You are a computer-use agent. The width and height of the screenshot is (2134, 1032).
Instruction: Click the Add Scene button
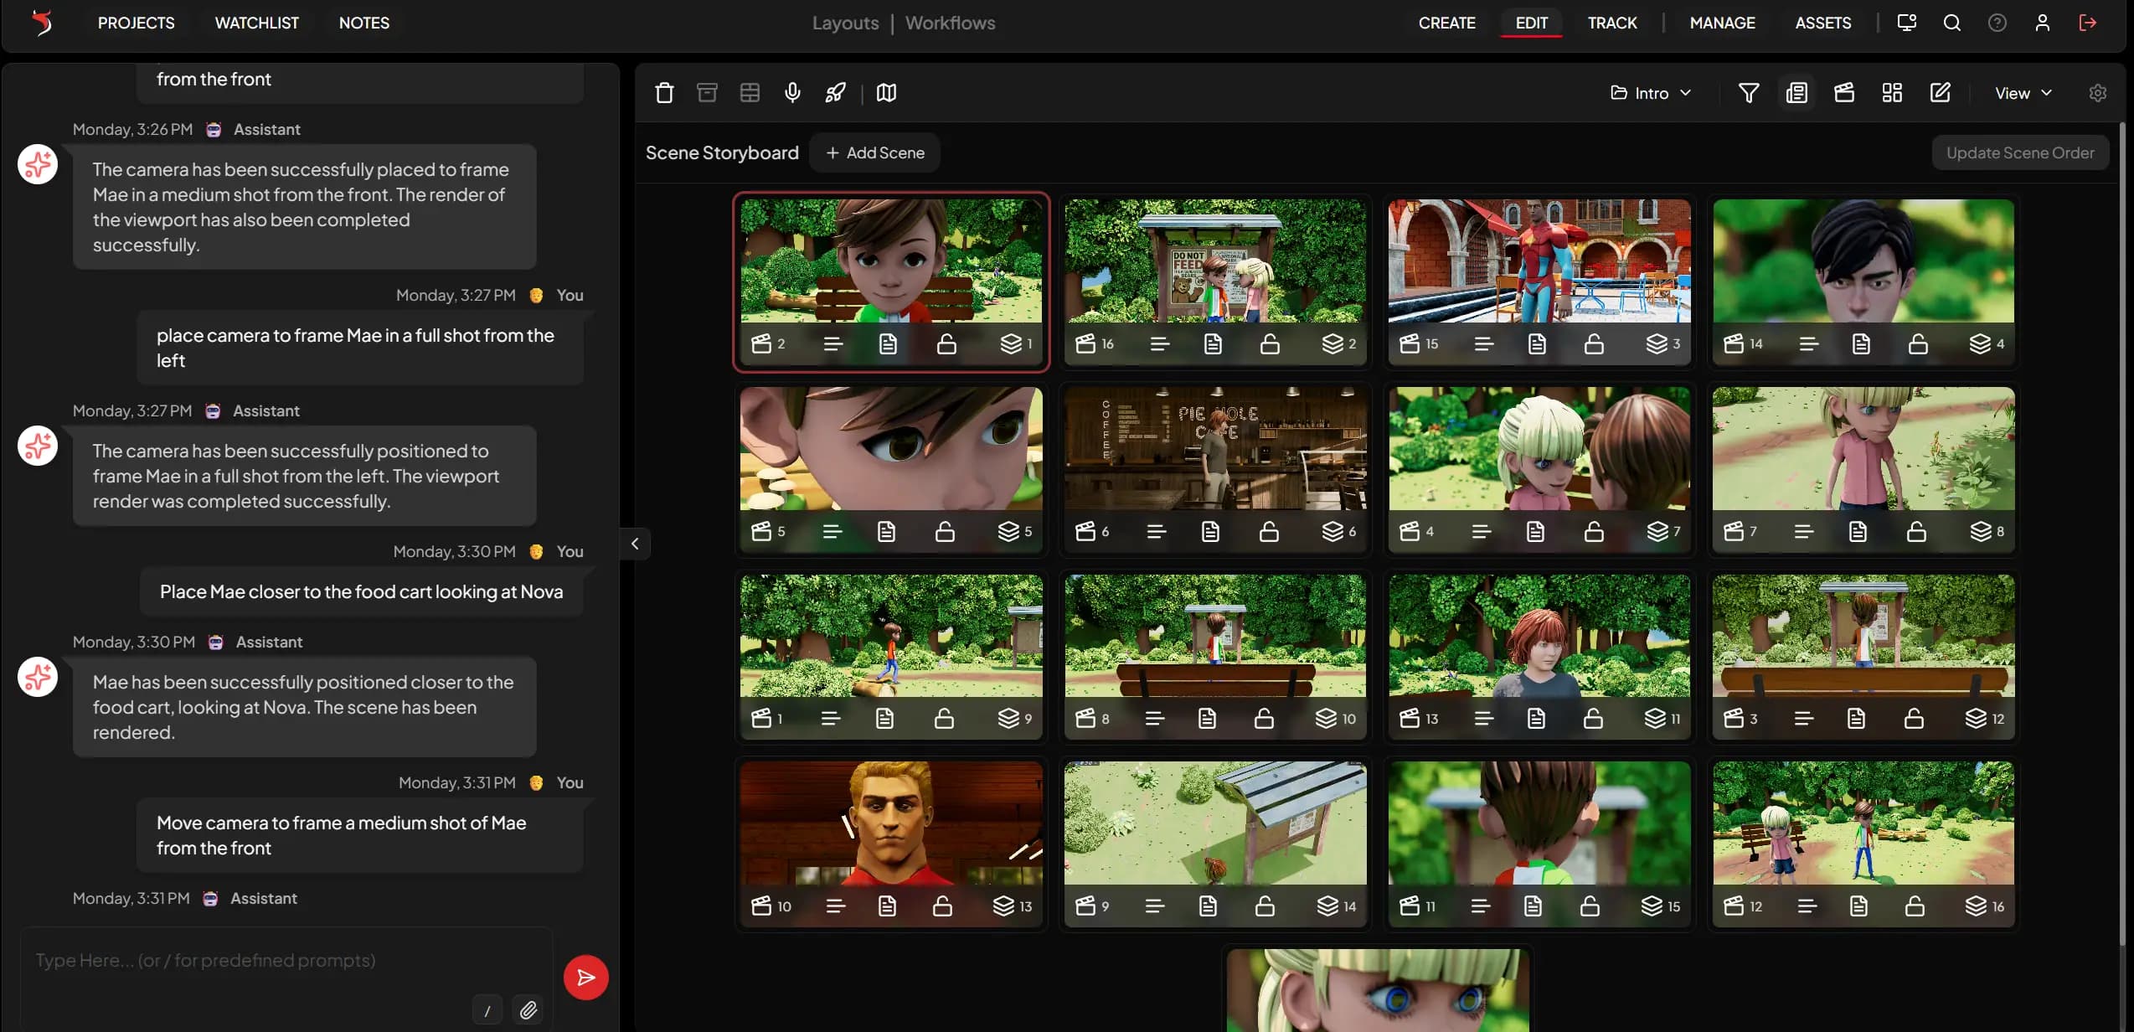pos(875,152)
